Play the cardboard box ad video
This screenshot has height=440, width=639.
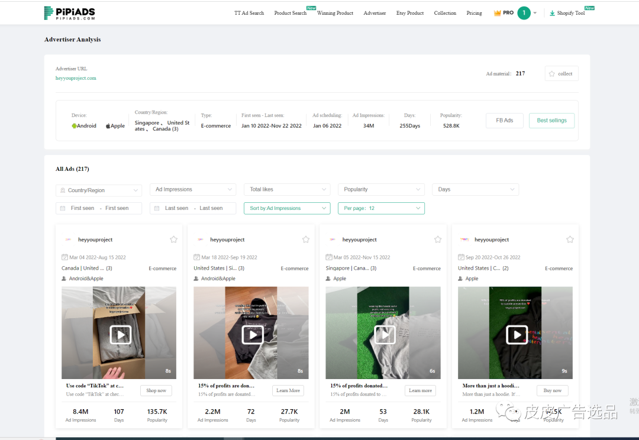(121, 335)
